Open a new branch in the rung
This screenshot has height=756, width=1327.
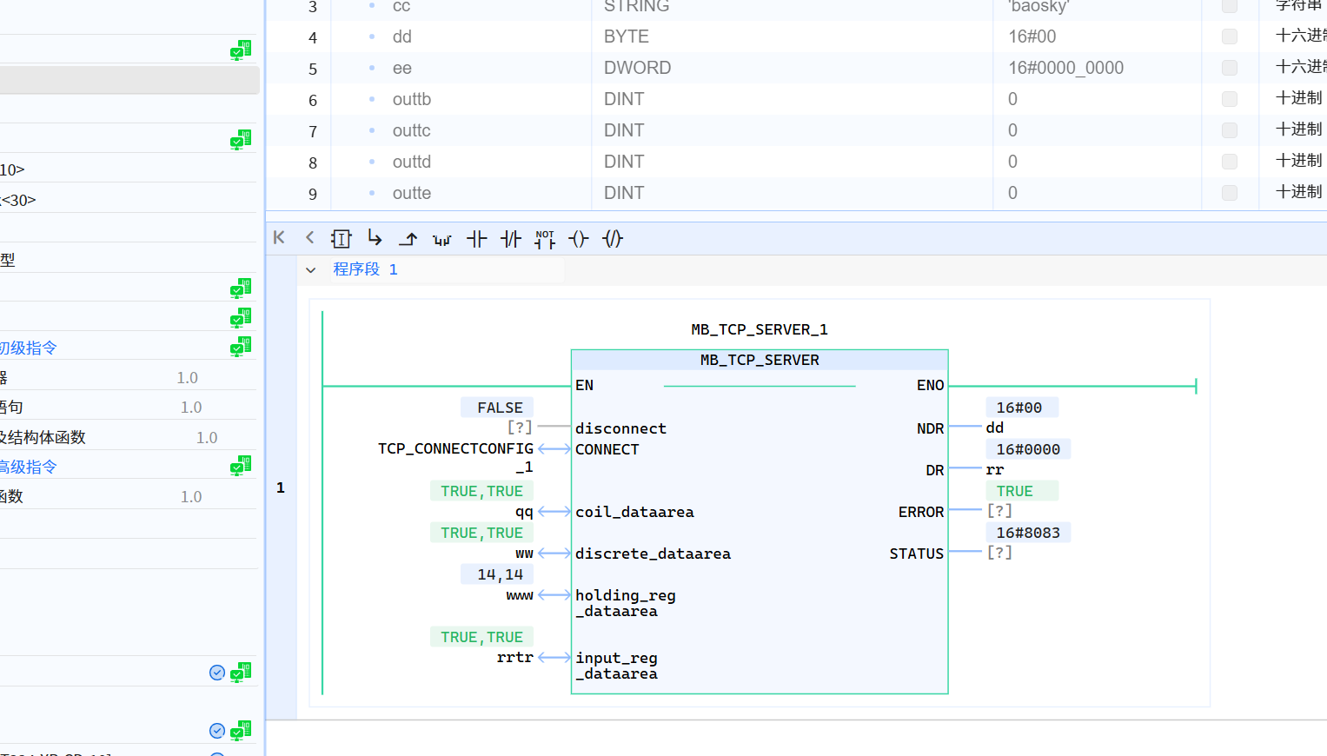coord(375,238)
